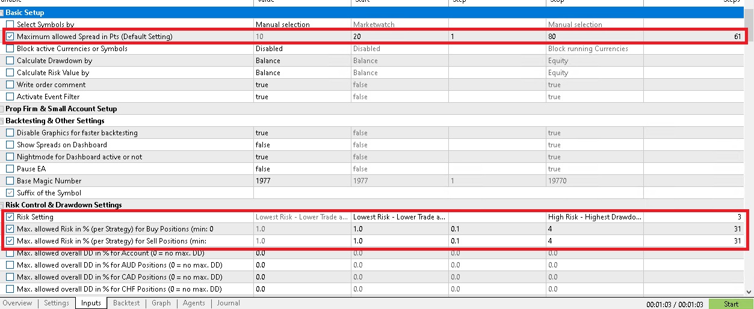Collapse the Basic Setup section

click(x=2, y=13)
